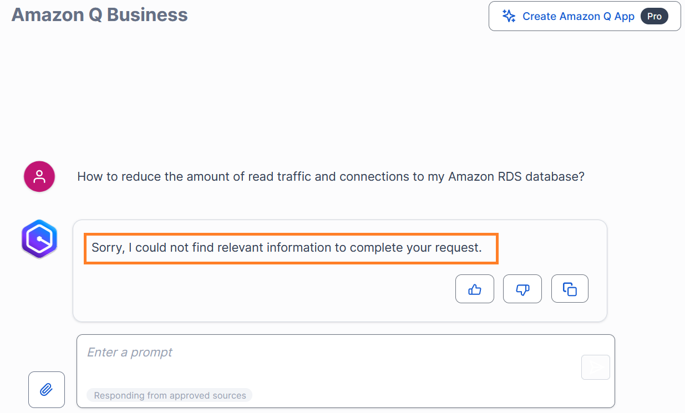
Task: Click the thumbs up feedback icon
Action: [x=474, y=289]
